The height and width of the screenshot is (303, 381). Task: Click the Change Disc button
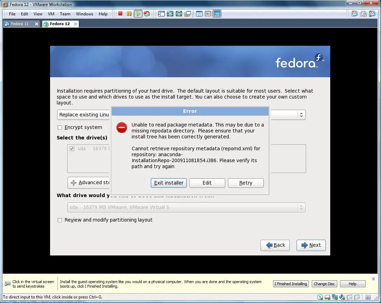(324, 284)
